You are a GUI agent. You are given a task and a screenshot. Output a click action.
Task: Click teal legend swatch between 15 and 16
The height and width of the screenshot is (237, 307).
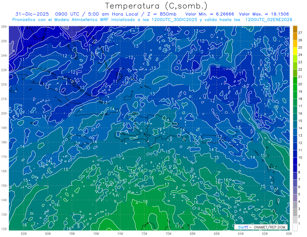(295, 117)
